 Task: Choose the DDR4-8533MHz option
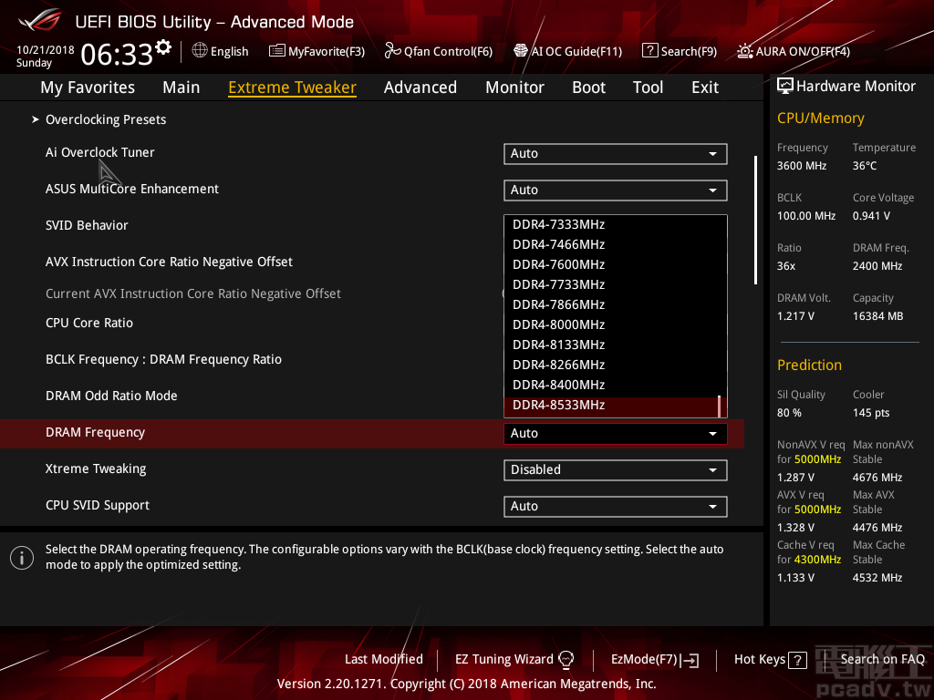pos(616,405)
